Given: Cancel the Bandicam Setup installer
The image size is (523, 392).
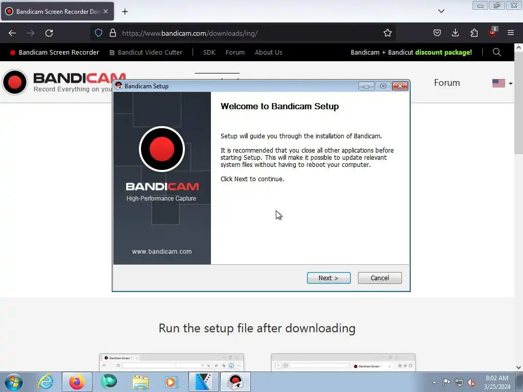Looking at the screenshot, I should pyautogui.click(x=379, y=278).
